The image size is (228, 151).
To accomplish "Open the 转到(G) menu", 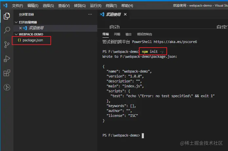I will 80,6.
